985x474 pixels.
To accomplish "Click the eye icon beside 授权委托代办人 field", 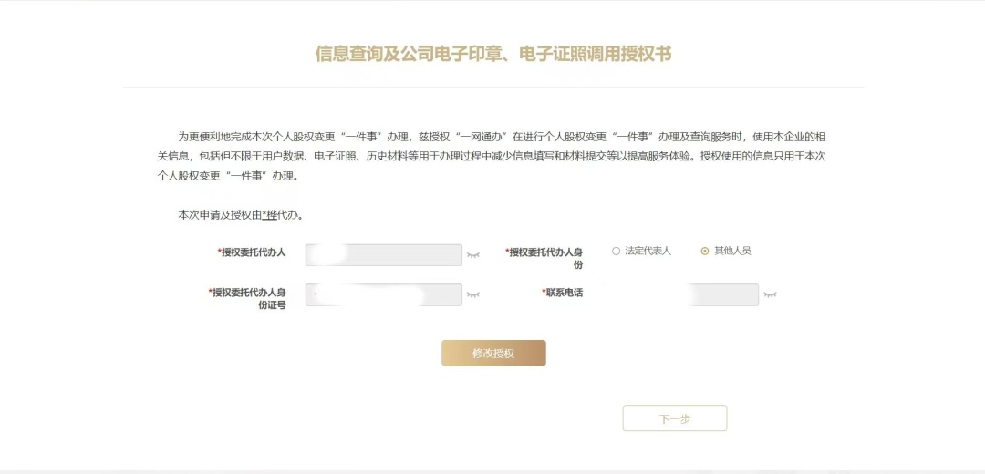I will click(x=472, y=255).
